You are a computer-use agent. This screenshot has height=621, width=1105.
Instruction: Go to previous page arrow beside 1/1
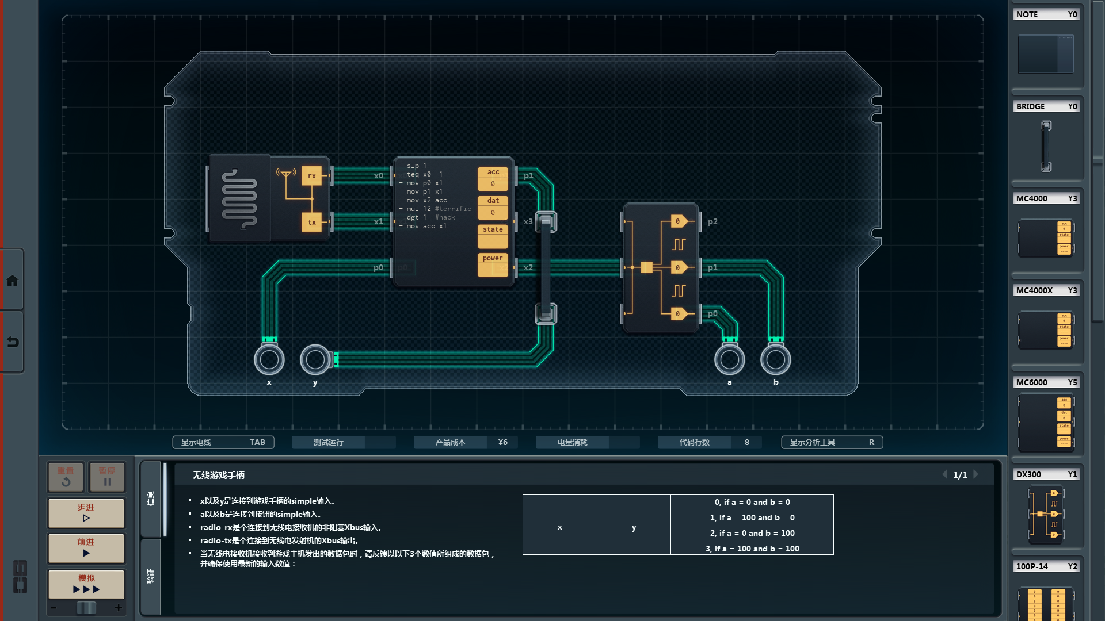click(x=944, y=475)
